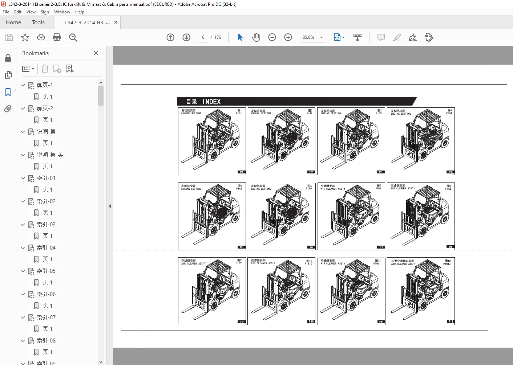Viewport: 513px width, 365px height.
Task: Click the share/send file icon
Action: 429,37
